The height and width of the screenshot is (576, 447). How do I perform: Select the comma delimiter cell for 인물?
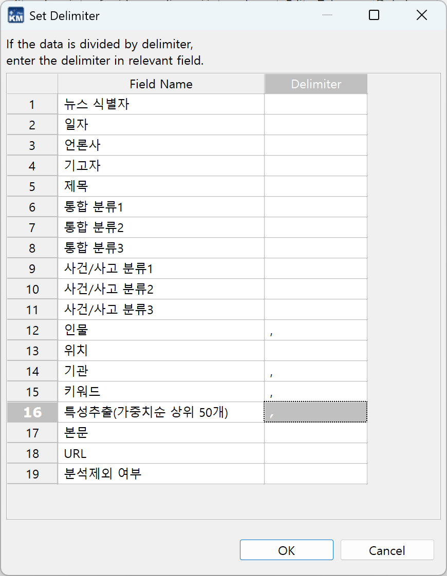coord(315,330)
